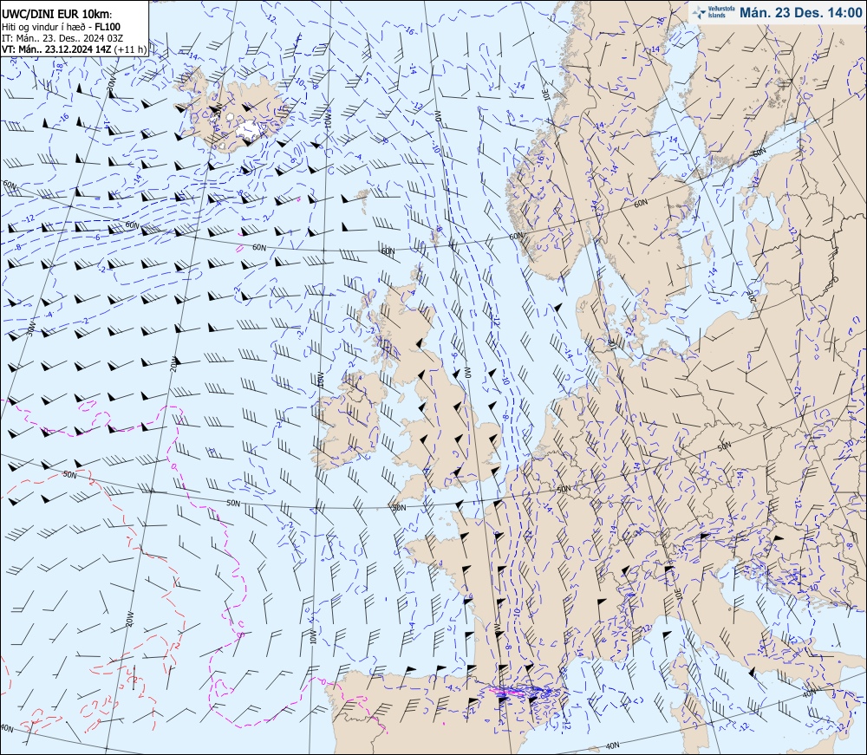Click the Veðurstofa Íslands logo
Viewport: 867px width, 755px height.
(x=712, y=13)
